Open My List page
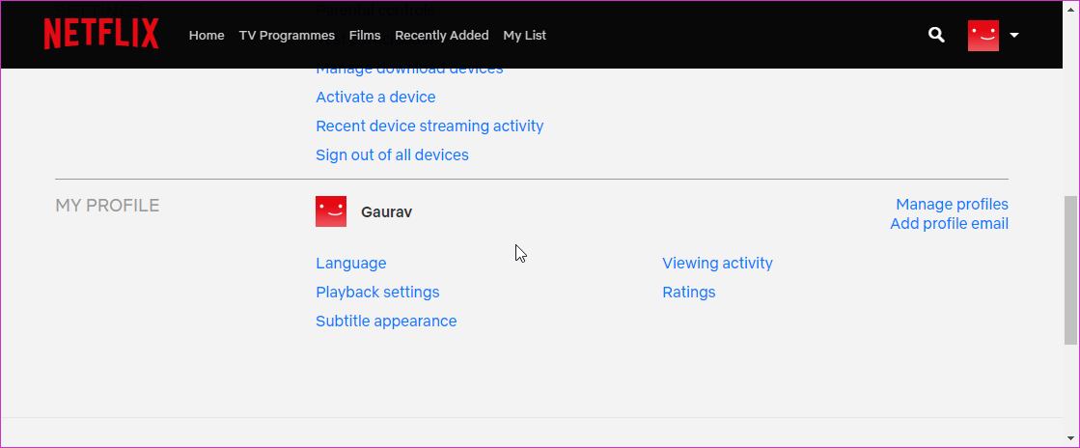This screenshot has height=448, width=1080. tap(524, 36)
